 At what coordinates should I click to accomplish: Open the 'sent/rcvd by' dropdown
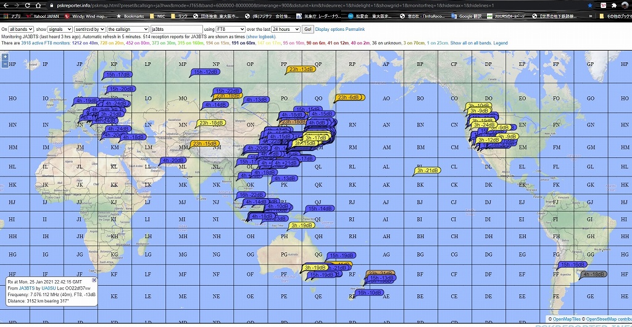click(x=90, y=30)
